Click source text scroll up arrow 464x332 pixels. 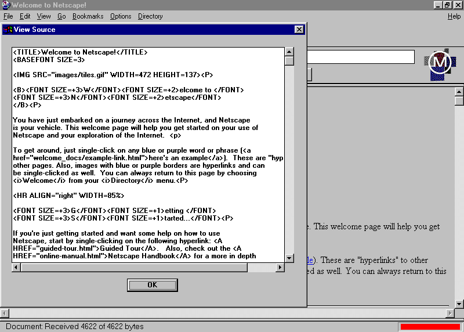289,52
